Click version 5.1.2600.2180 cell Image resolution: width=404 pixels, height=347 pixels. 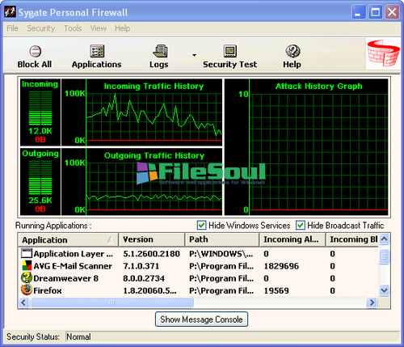click(151, 254)
